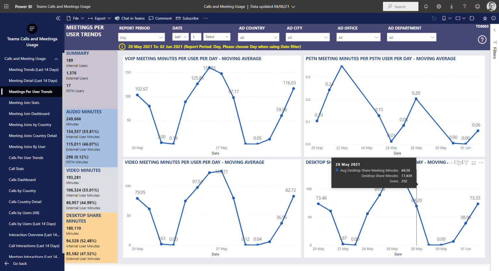Click the Reset to default undo icon

(434, 18)
